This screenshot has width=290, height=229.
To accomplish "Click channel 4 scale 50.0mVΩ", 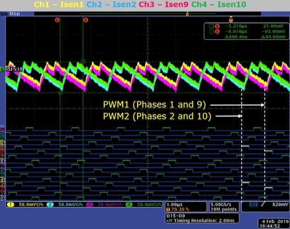I will [150, 204].
